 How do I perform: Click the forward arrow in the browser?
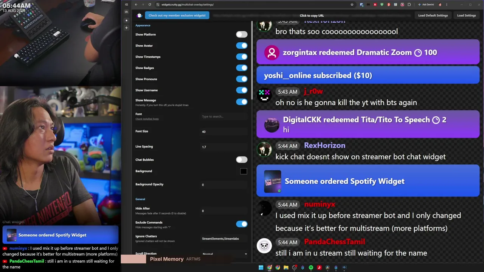point(143,5)
